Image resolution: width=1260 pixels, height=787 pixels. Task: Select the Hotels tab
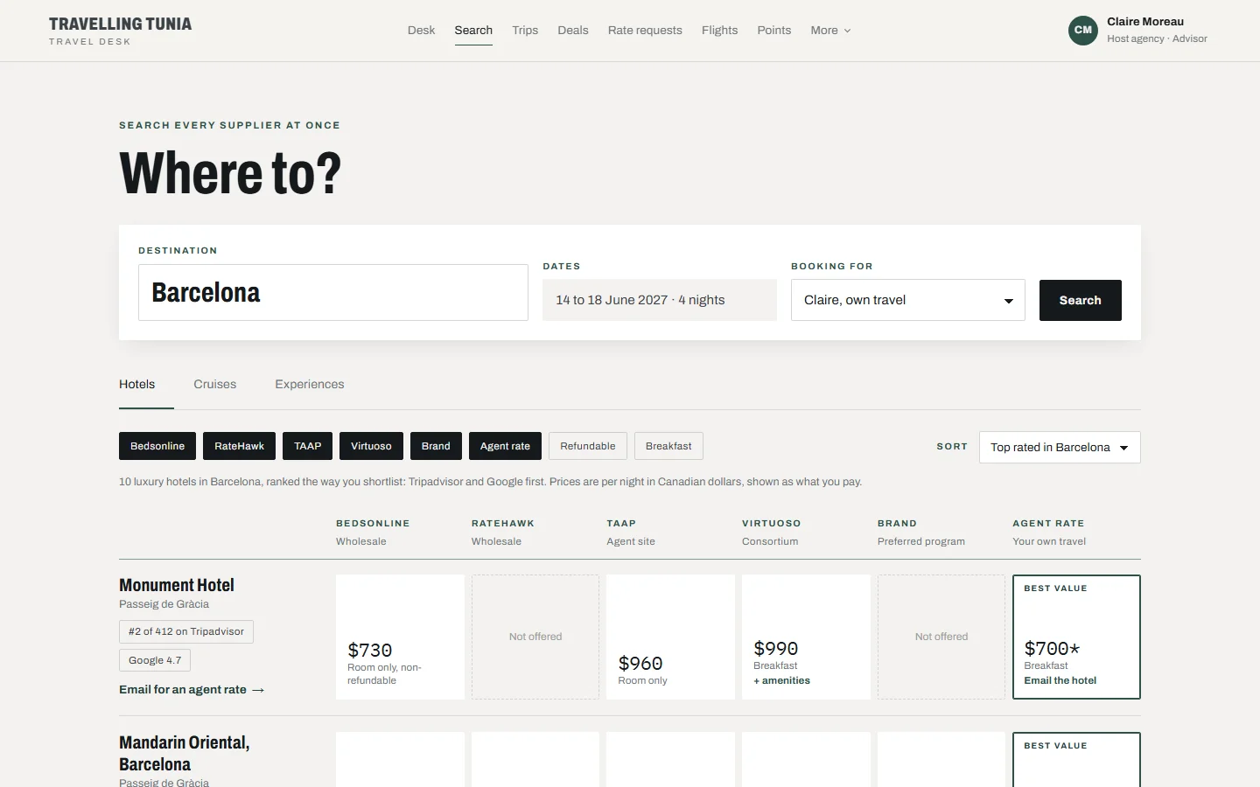tap(137, 384)
